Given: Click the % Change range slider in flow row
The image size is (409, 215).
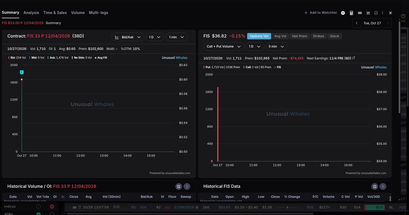Looking at the screenshot, I should (288, 207).
